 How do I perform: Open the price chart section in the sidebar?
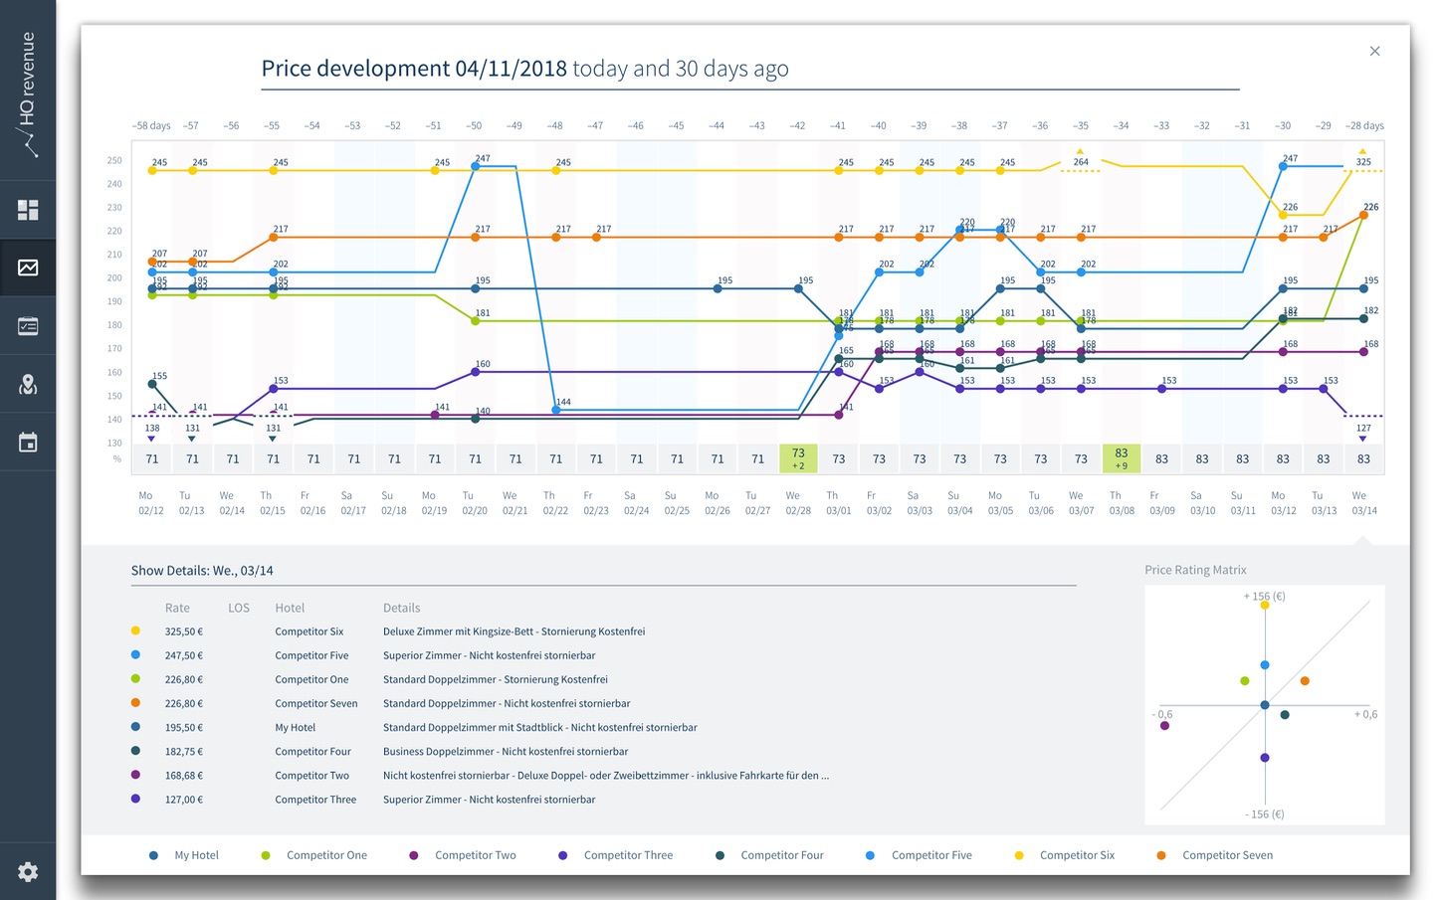tap(28, 268)
